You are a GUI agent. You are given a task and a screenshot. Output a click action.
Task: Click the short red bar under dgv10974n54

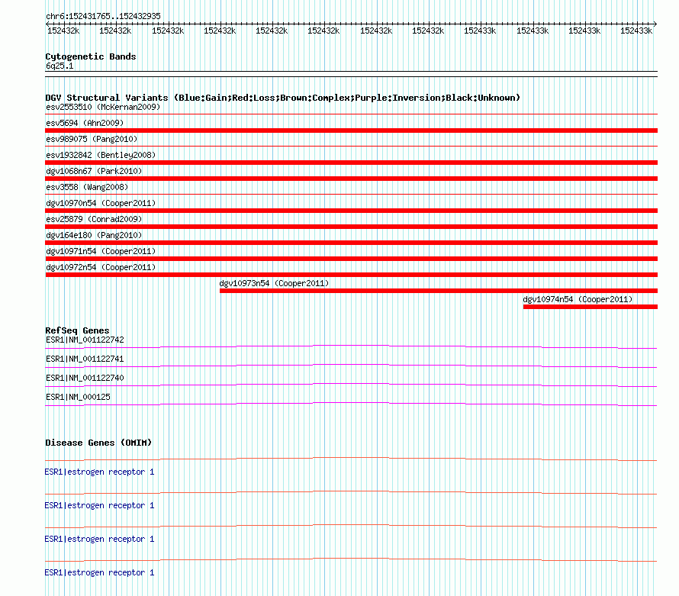591,307
